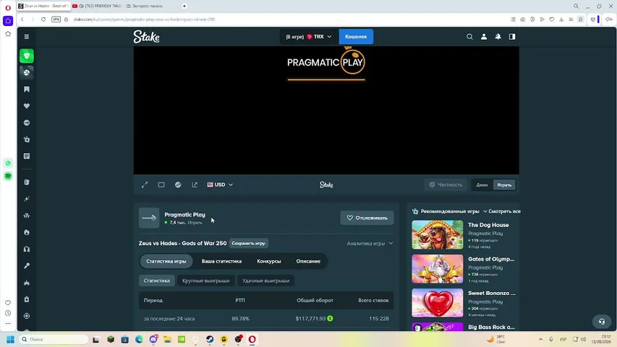The width and height of the screenshot is (617, 347).
Task: Select the Статистика sub-tab
Action: coord(157,280)
